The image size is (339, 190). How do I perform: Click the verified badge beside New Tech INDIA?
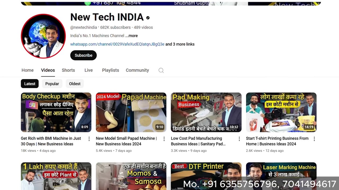click(148, 18)
